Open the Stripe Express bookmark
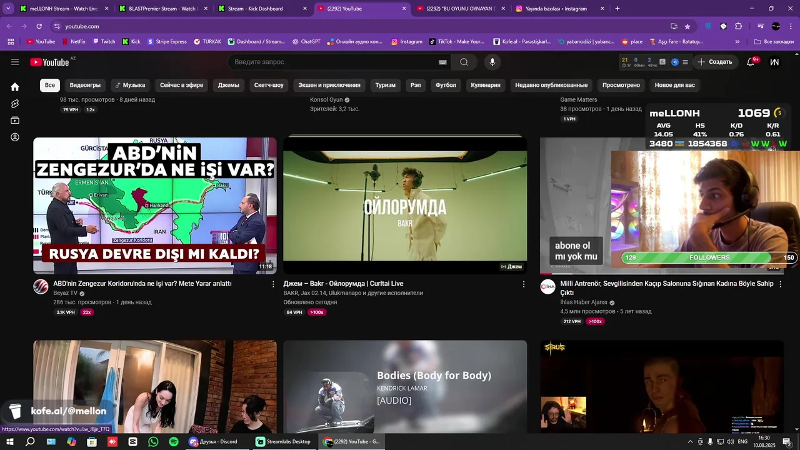The width and height of the screenshot is (800, 450). click(x=167, y=42)
